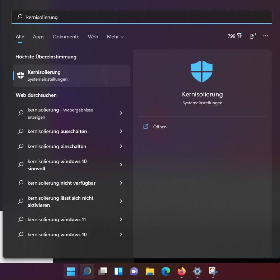Select kernisolierung windows 10 sinnvoll suggestion
The width and height of the screenshot is (280, 280).
point(71,165)
